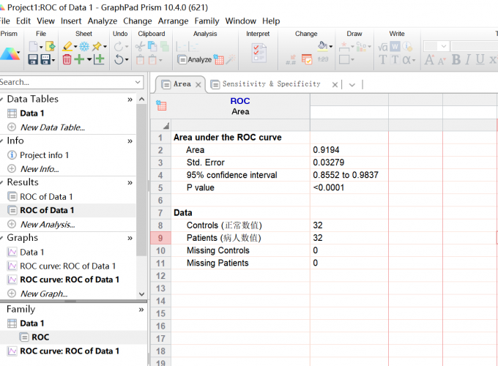Close the Area tab
This screenshot has width=498, height=366.
198,85
